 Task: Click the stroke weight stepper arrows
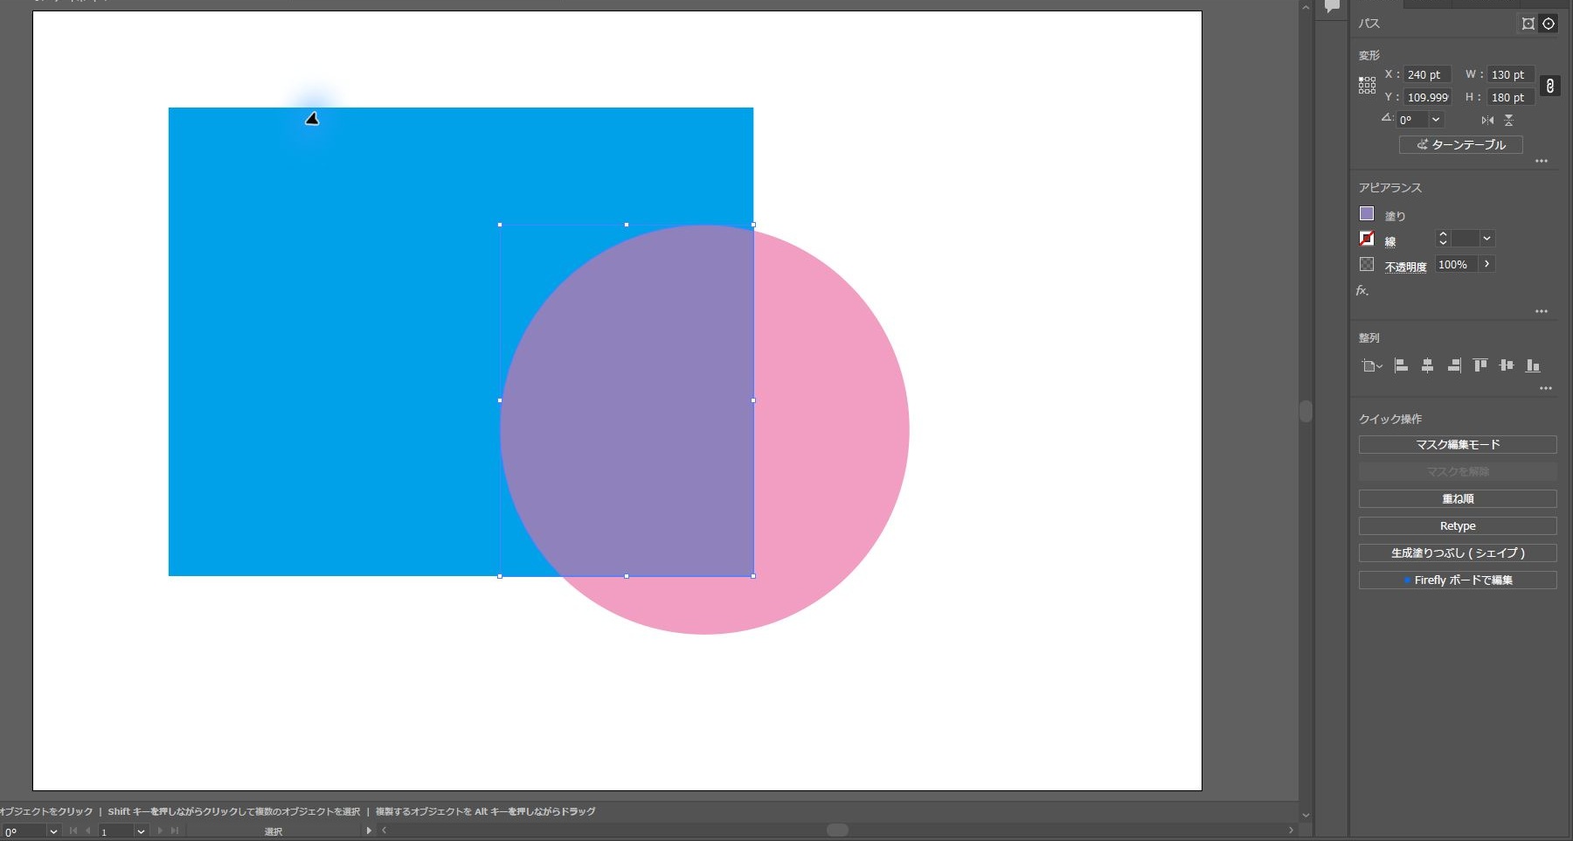click(x=1443, y=238)
